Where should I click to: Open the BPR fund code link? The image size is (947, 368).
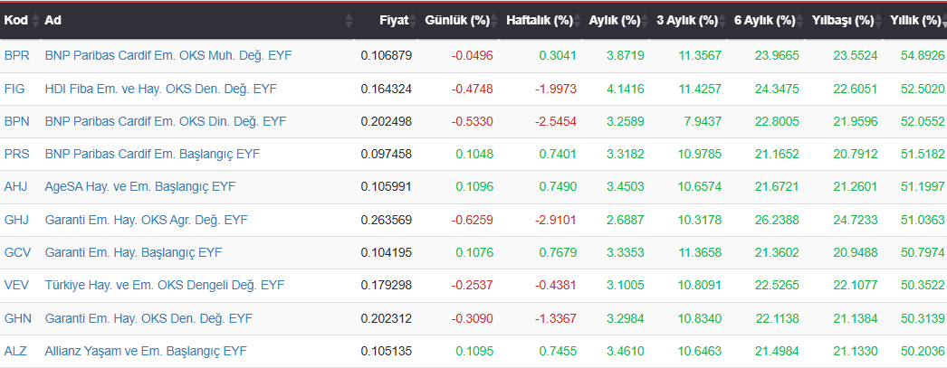(x=17, y=55)
